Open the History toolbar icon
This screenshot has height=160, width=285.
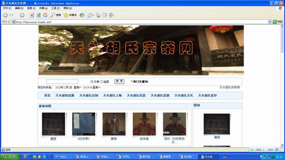pos(82,15)
